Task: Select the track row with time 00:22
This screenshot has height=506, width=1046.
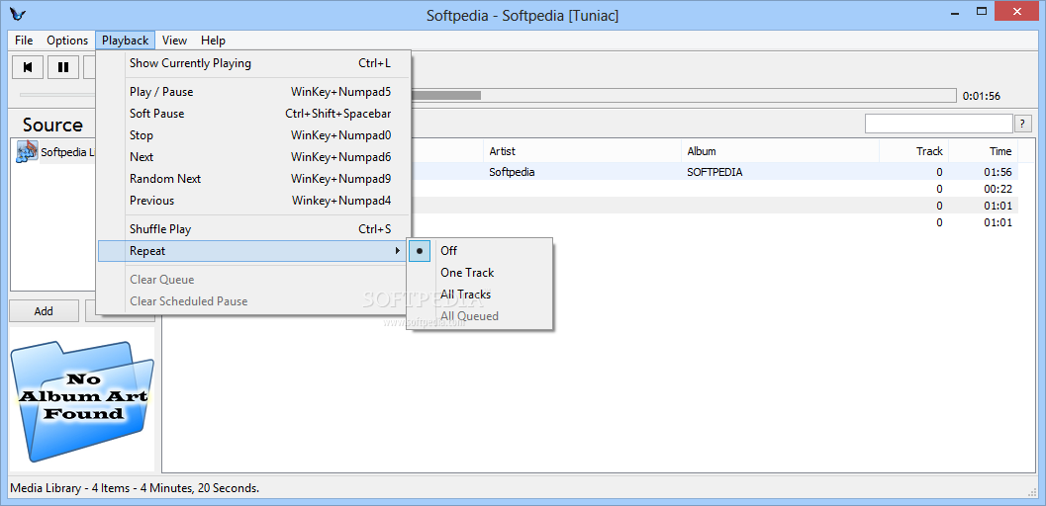Action: tap(714, 189)
